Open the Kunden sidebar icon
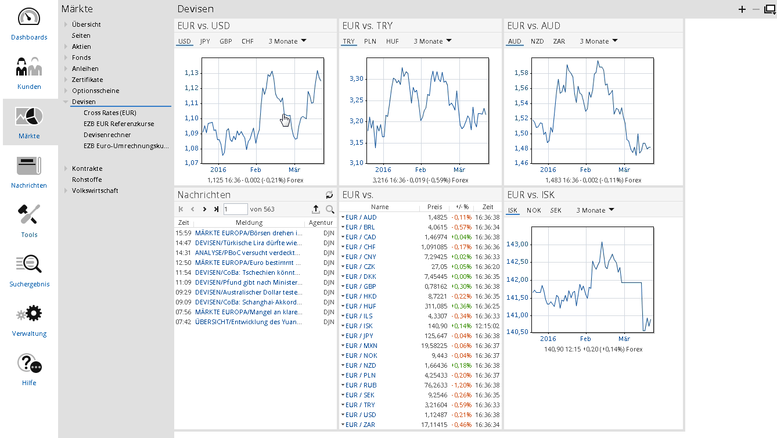The image size is (777, 438). click(29, 67)
